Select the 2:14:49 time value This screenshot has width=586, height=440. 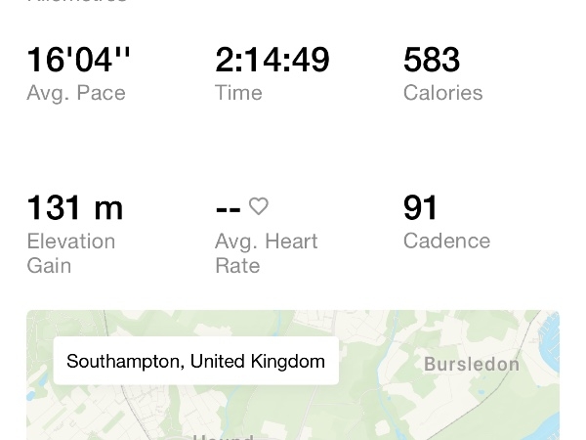[x=272, y=60]
